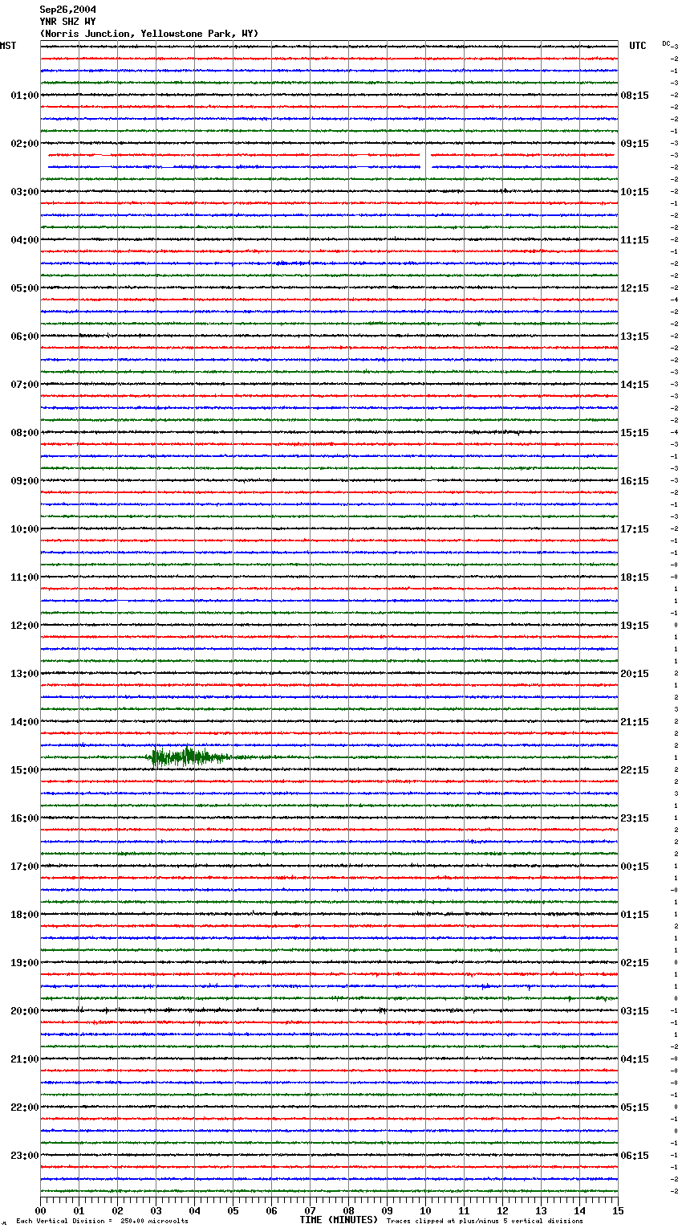Select the 18:00 MST hour label
The image size is (682, 1232).
(25, 915)
